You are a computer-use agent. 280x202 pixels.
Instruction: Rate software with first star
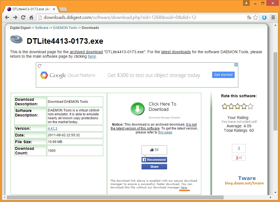point(225,106)
